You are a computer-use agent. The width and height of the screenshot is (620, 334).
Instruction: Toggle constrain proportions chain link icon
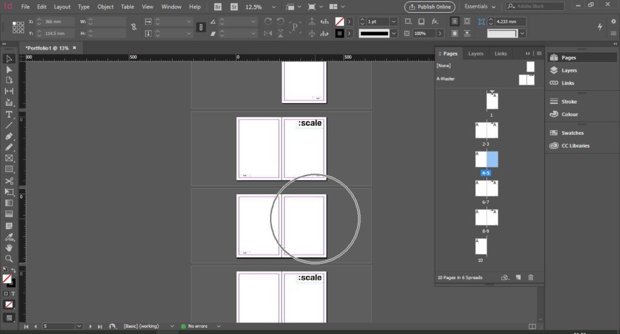tap(134, 27)
